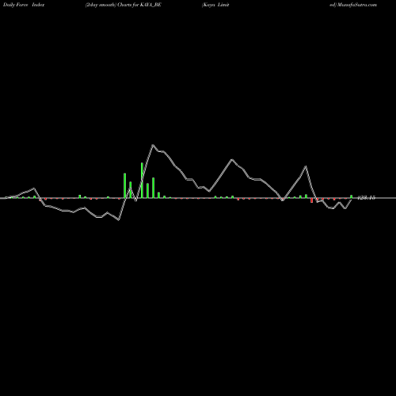Click the tallest green force index bar
Screen dimensions: 396x396
(x=142, y=181)
